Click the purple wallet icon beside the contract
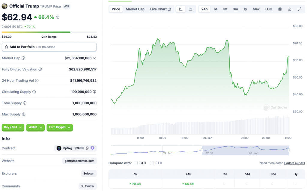The height and width of the screenshot is (191, 307). point(93,148)
